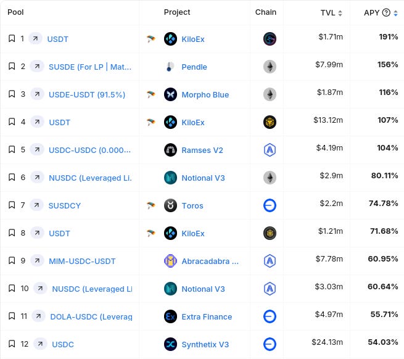Open the Synthetix V3 project link
Screen dimensions: 404x359
click(205, 344)
